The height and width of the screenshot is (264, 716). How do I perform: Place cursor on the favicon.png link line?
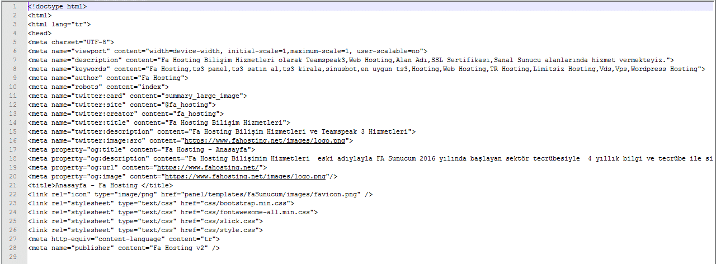(200, 194)
